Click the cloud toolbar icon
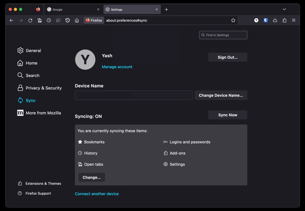The width and height of the screenshot is (305, 211). pos(275,20)
